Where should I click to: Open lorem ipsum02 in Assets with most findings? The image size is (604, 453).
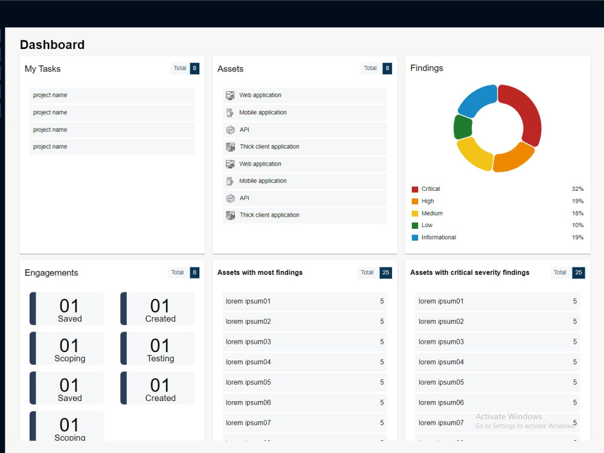pyautogui.click(x=304, y=322)
